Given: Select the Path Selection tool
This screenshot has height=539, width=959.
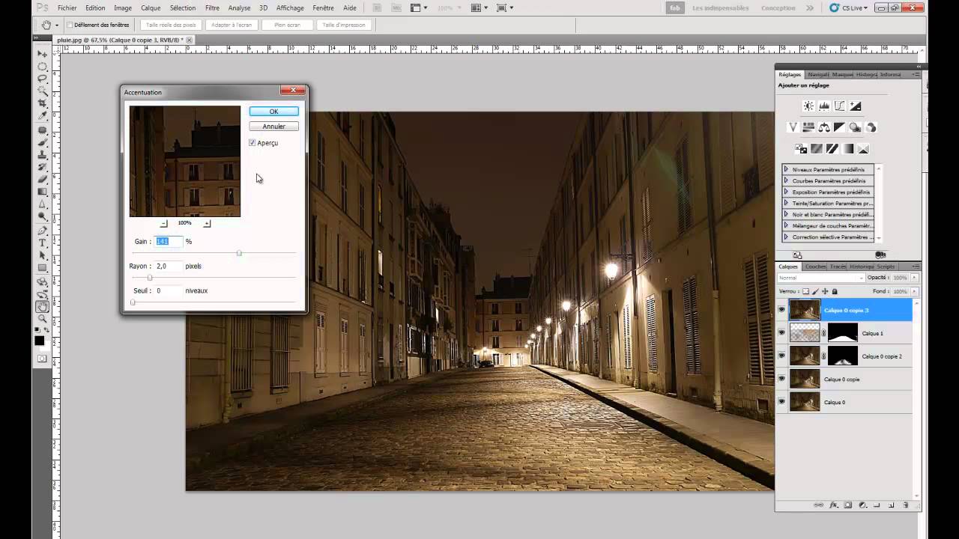Looking at the screenshot, I should [x=42, y=255].
